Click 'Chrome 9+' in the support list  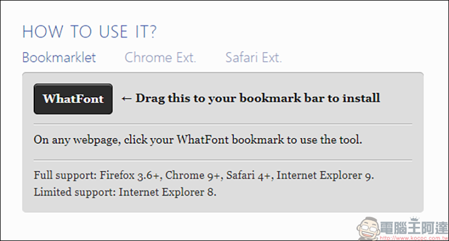tap(194, 175)
